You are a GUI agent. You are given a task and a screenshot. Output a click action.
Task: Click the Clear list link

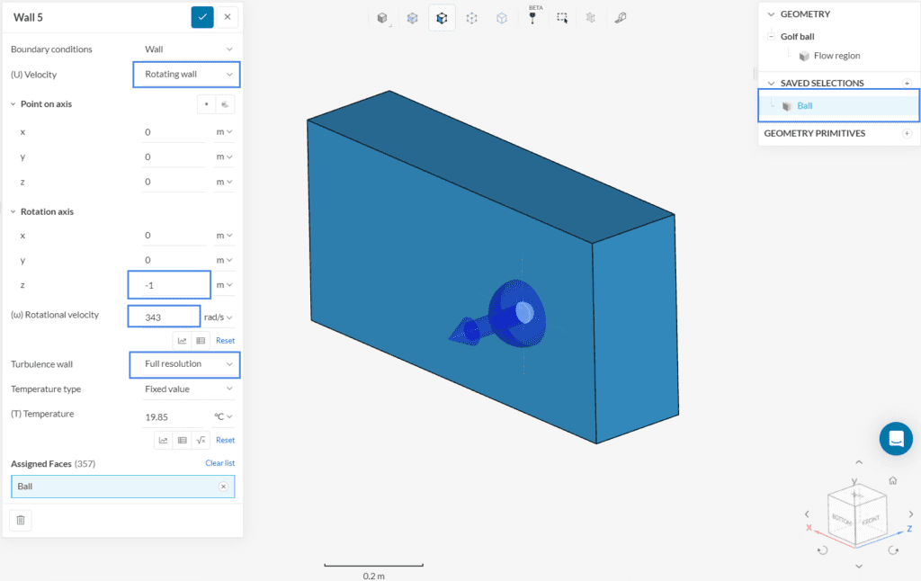point(219,463)
